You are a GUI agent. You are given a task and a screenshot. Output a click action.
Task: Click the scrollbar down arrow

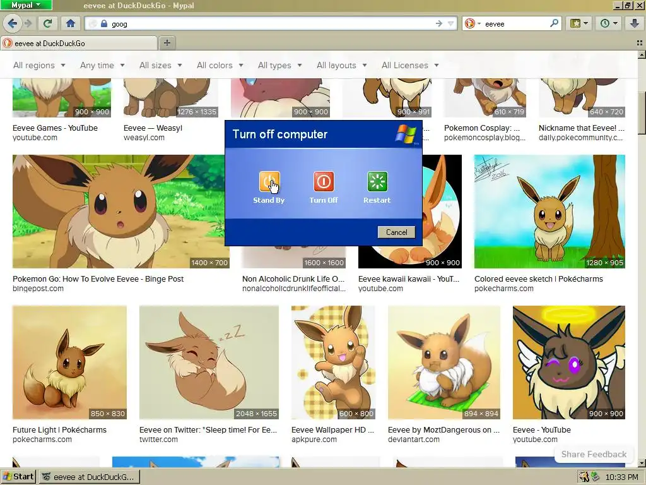[642, 463]
